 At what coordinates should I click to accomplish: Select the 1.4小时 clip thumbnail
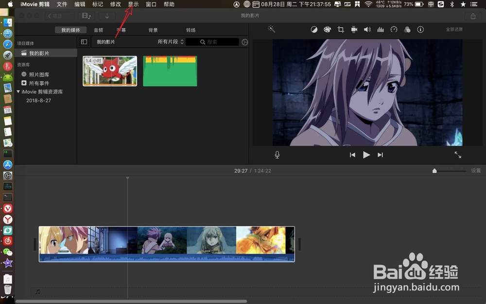pos(109,71)
